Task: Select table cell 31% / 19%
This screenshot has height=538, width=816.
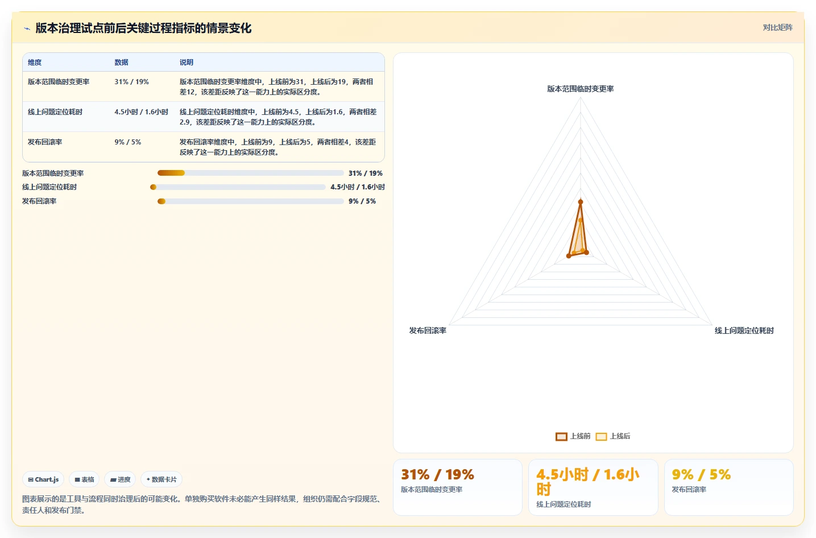Action: click(131, 82)
